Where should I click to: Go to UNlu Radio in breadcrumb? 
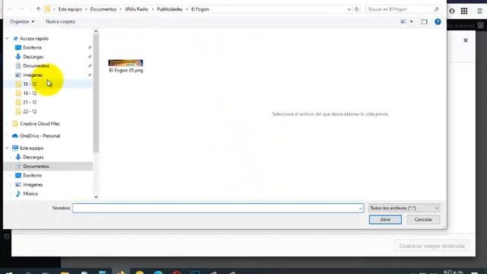137,9
